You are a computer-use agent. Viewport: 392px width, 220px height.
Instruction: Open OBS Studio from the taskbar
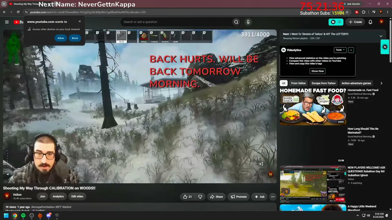pos(32,215)
